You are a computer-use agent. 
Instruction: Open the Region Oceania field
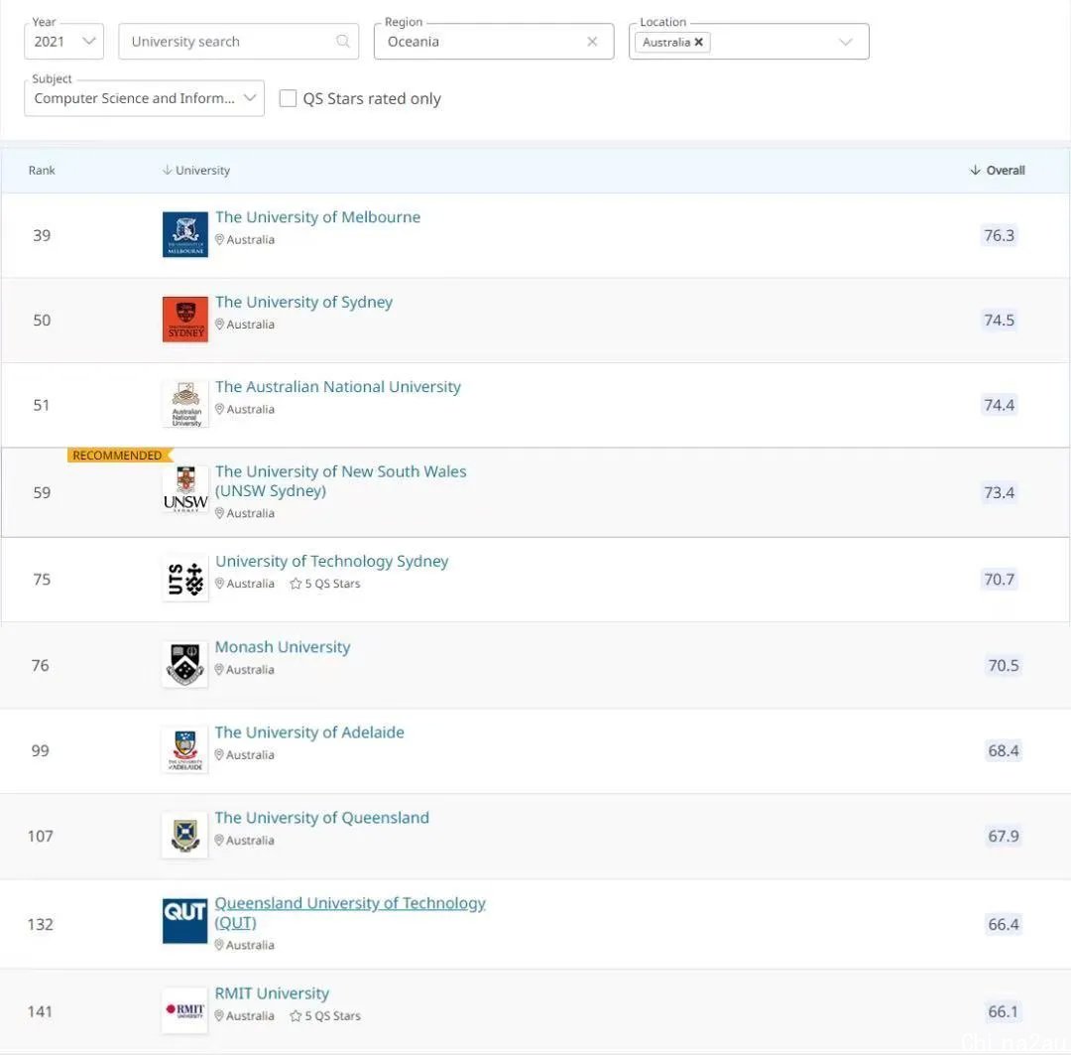tap(494, 41)
